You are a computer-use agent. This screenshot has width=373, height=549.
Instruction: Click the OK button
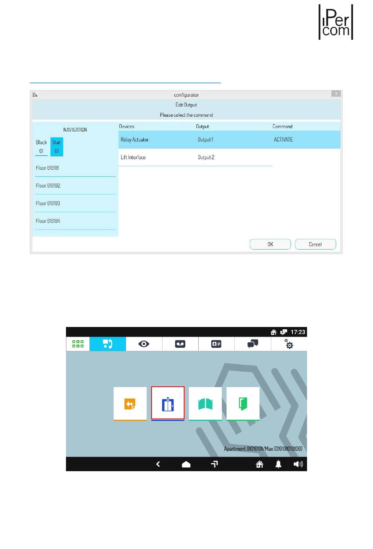pos(270,244)
